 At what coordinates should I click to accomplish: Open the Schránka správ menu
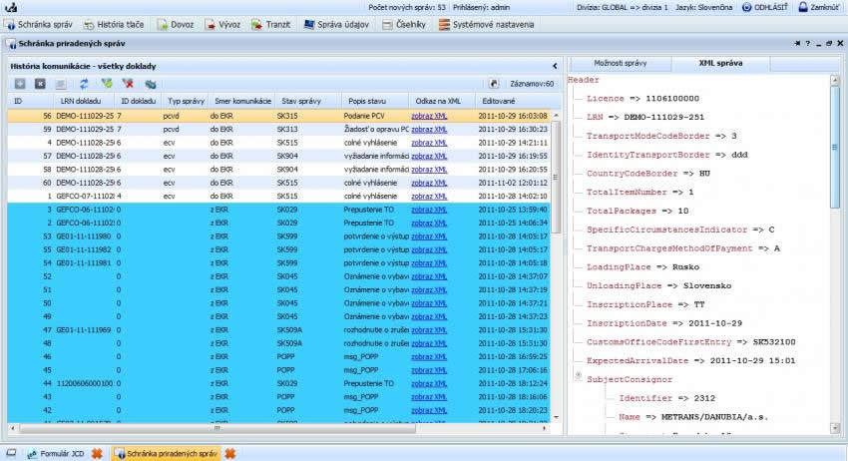(39, 25)
